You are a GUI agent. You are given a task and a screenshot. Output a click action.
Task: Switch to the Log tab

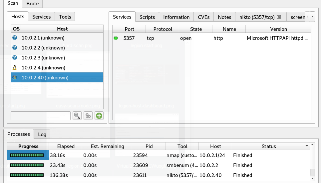(x=42, y=134)
